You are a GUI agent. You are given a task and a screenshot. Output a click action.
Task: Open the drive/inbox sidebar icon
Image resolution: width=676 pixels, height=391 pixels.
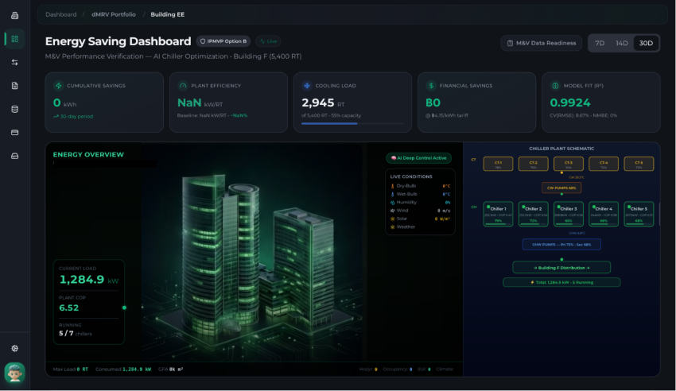tap(14, 156)
